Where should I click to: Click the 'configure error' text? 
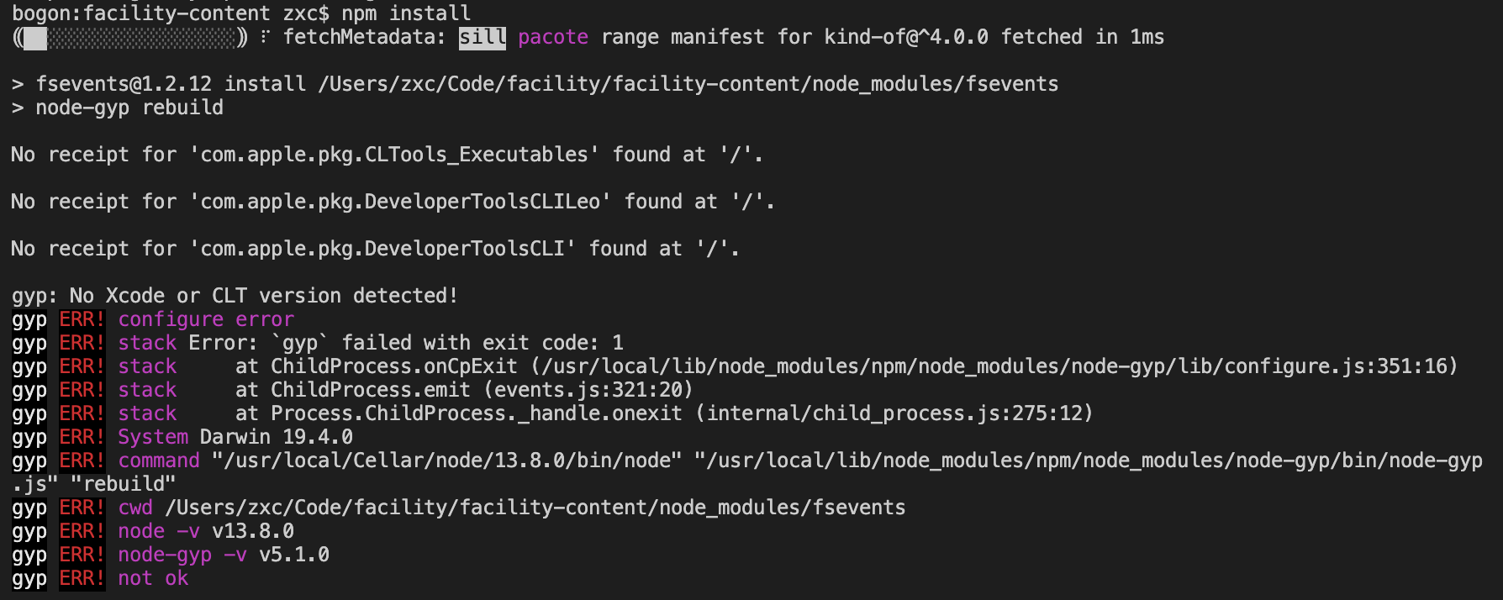point(206,319)
